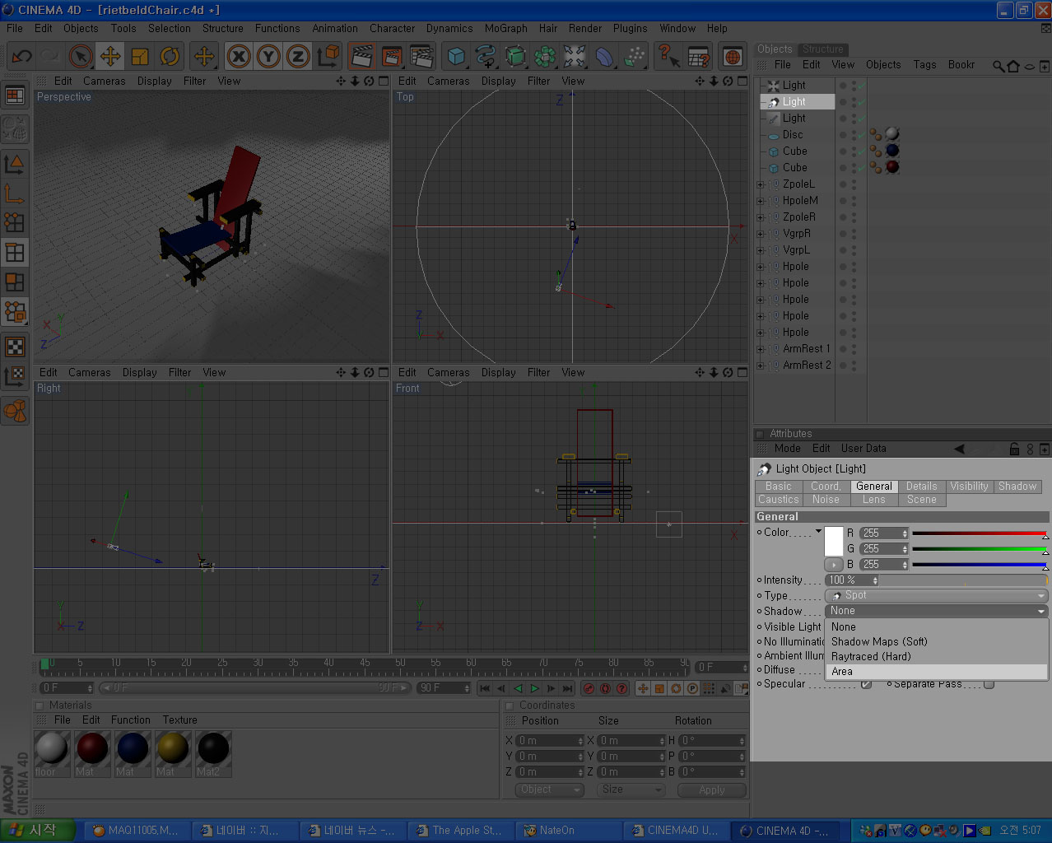Expand the HpoleM object tree
The width and height of the screenshot is (1052, 843).
pyautogui.click(x=761, y=201)
